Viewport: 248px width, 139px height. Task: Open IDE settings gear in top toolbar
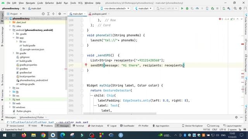[x=240, y=8]
